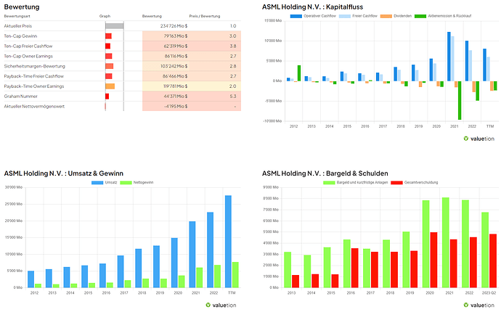The image size is (501, 312).
Task: Hide the Umsatz series legend item
Action: [x=104, y=183]
